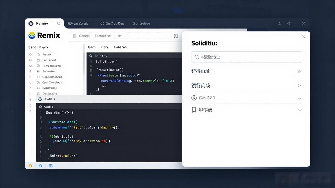The height and width of the screenshot is (188, 335).
Task: Open the Gas 800 row control
Action: 300,99
